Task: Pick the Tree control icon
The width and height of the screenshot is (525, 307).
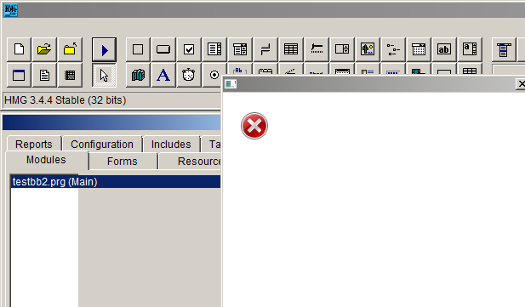Action: [393, 49]
